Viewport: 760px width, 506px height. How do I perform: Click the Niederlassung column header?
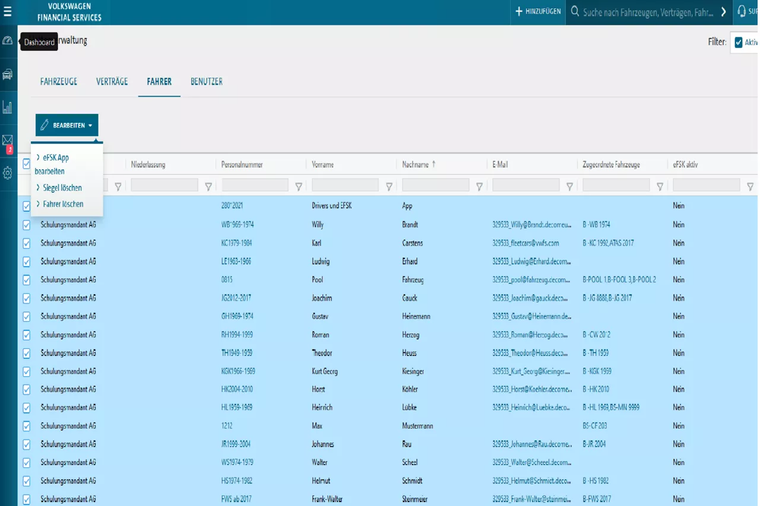click(148, 164)
